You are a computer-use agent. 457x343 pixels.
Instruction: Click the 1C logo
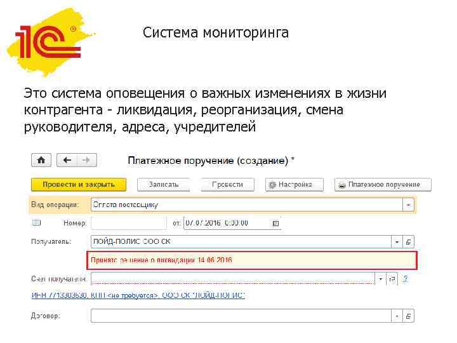tap(48, 43)
